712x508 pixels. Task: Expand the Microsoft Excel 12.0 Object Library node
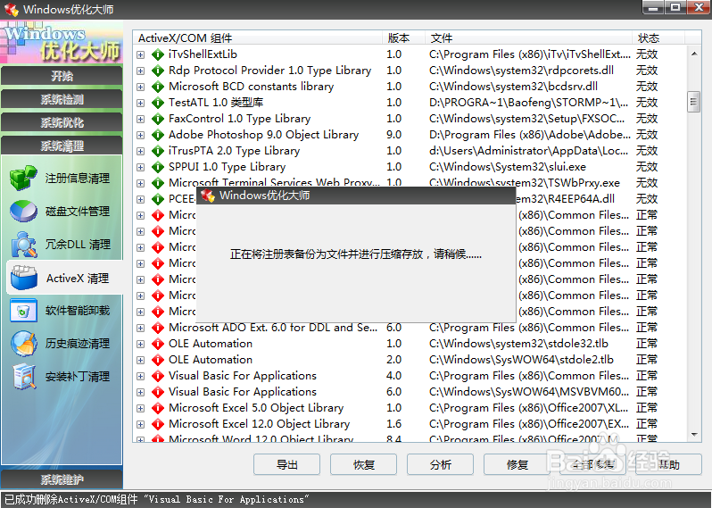point(141,424)
